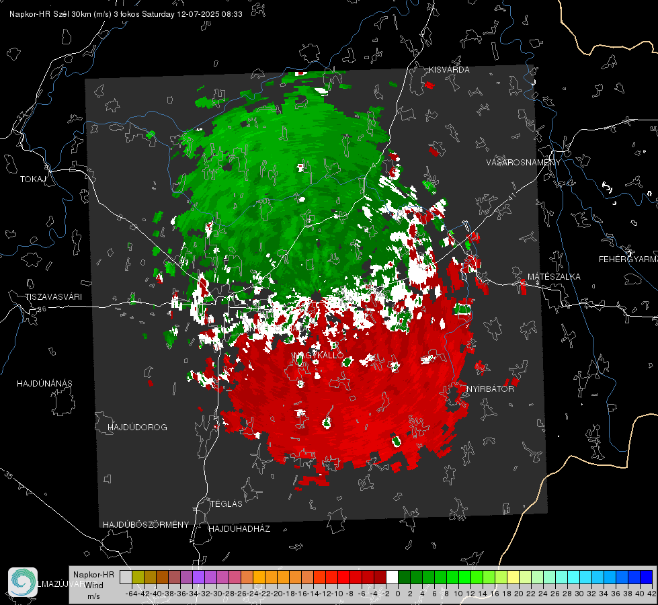Select the HAJDÚNÁNÁS city label
The image size is (658, 605).
click(44, 383)
